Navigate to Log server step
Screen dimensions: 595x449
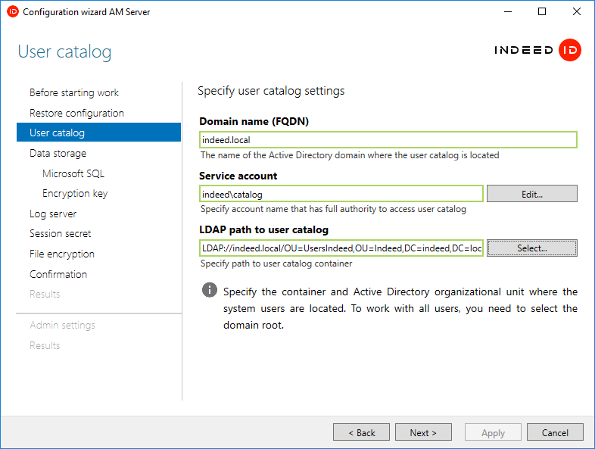(53, 214)
